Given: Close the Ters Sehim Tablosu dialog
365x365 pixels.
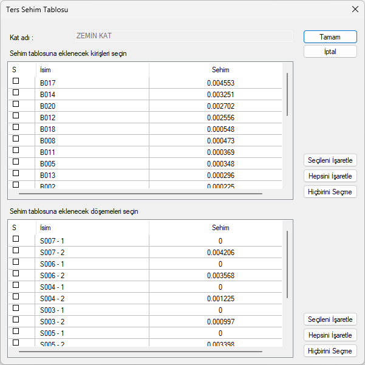Looking at the screenshot, I should (x=355, y=9).
